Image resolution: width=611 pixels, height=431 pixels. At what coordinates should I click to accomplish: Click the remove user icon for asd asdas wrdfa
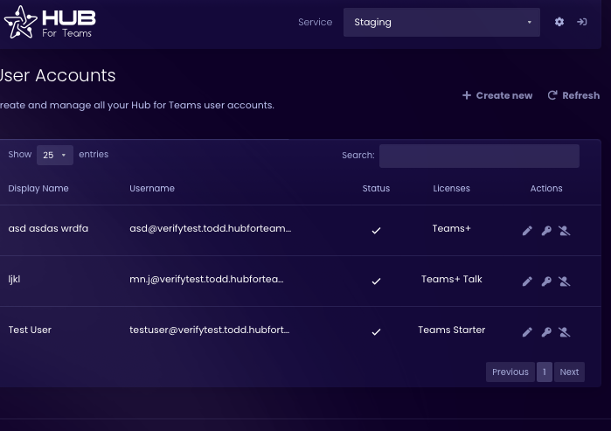click(565, 231)
